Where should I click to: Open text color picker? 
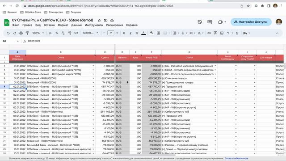point(143,33)
